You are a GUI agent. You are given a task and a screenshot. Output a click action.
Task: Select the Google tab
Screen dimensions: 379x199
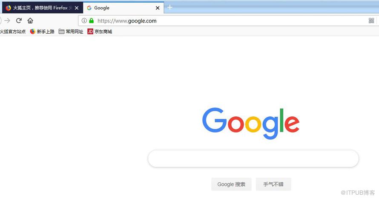[121, 8]
